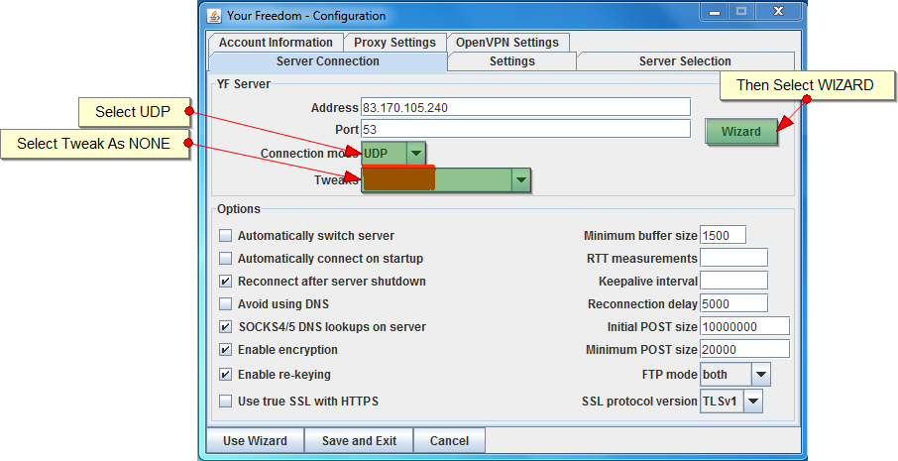The height and width of the screenshot is (461, 898).
Task: Toggle the Enable re-keying checkbox
Action: click(x=226, y=375)
